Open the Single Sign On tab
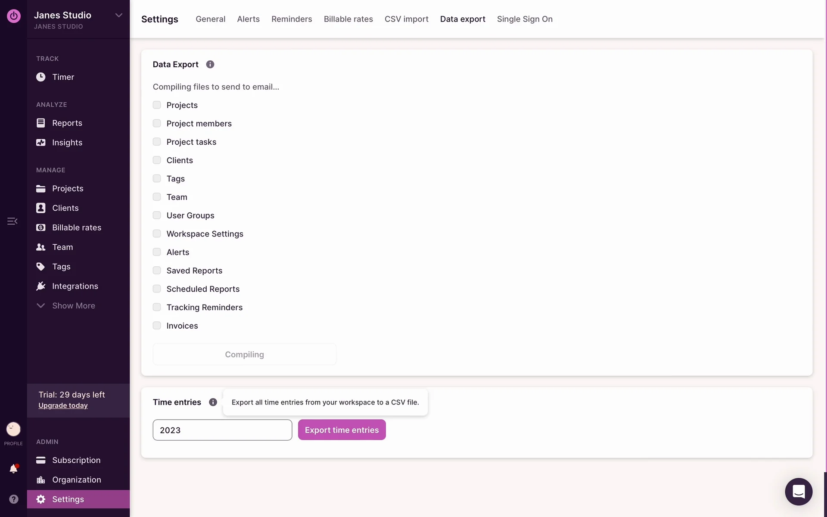Screen dimensions: 827x517 pyautogui.click(x=524, y=19)
